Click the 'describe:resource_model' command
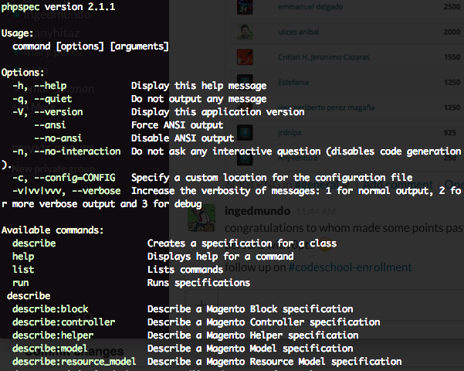 [74, 362]
